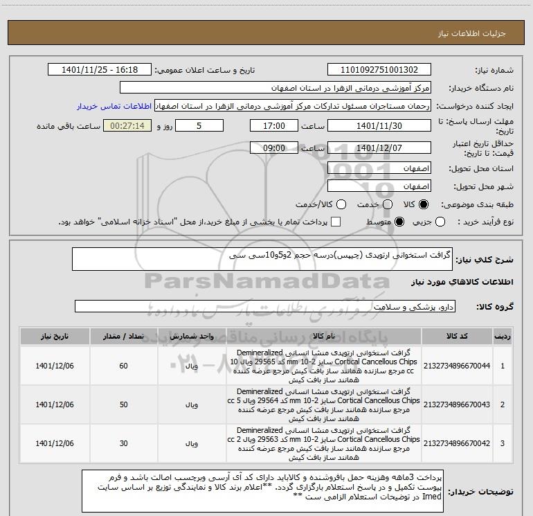Click the delivery province field اصفهان
The height and width of the screenshot is (516, 533).
pyautogui.click(x=379, y=168)
